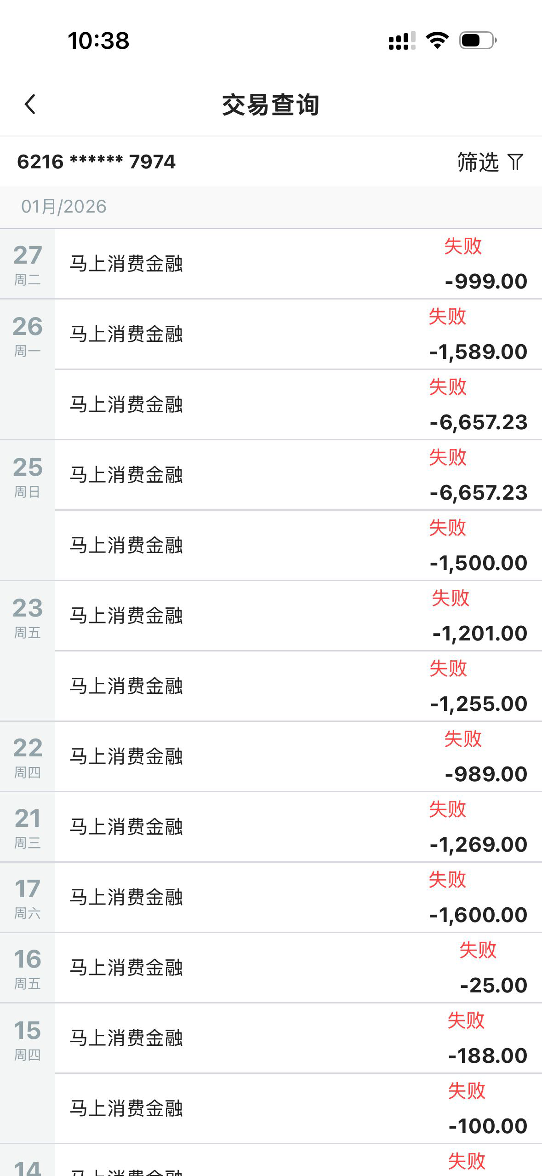The height and width of the screenshot is (1176, 542).
Task: Open the -999.00 transaction on the 27th
Action: click(298, 264)
